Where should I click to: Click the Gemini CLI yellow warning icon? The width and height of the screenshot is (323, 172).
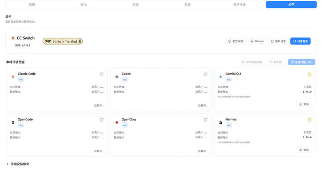coord(309,74)
